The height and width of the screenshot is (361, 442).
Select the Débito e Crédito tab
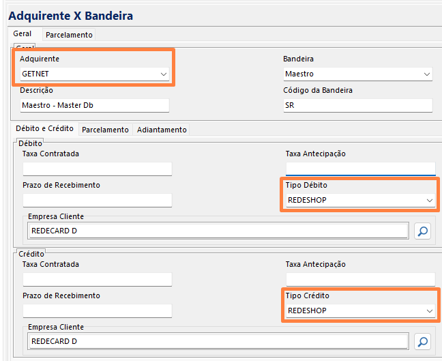click(44, 129)
